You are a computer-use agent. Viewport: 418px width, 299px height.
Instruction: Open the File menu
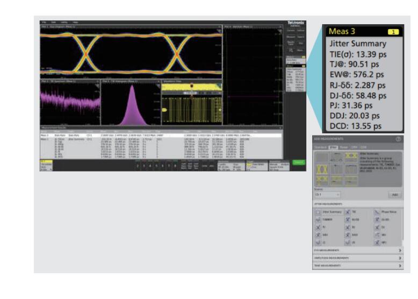(44, 23)
